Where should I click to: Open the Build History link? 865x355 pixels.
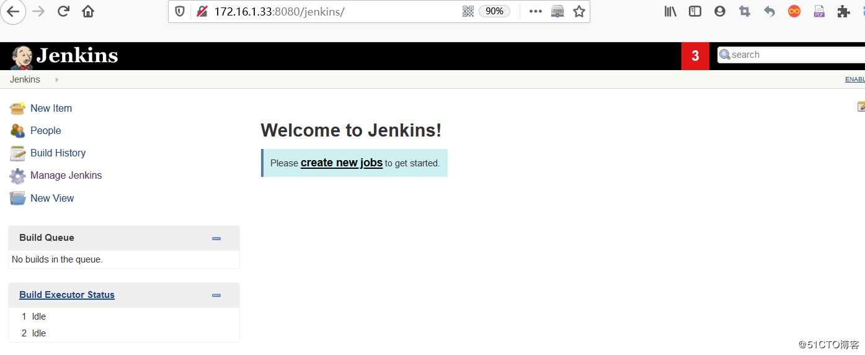tap(58, 153)
